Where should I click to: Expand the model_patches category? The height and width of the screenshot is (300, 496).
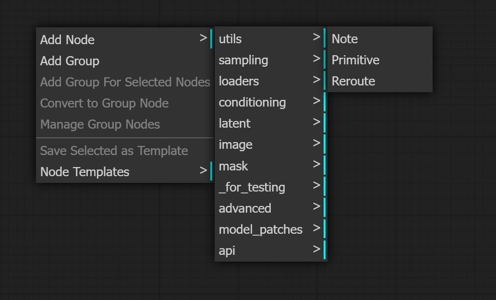coord(271,229)
